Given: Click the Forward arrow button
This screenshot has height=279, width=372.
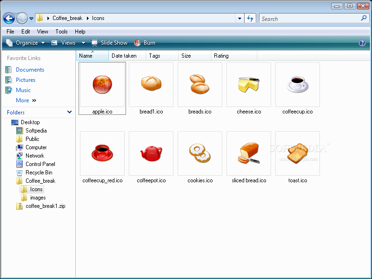Looking at the screenshot, I should pyautogui.click(x=22, y=18).
